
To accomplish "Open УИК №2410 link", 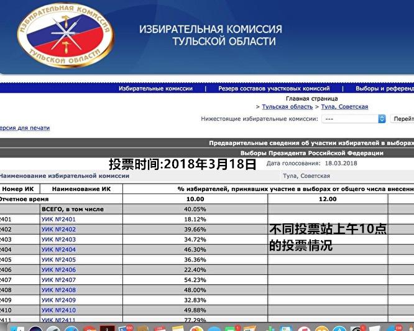I will pyautogui.click(x=58, y=310).
